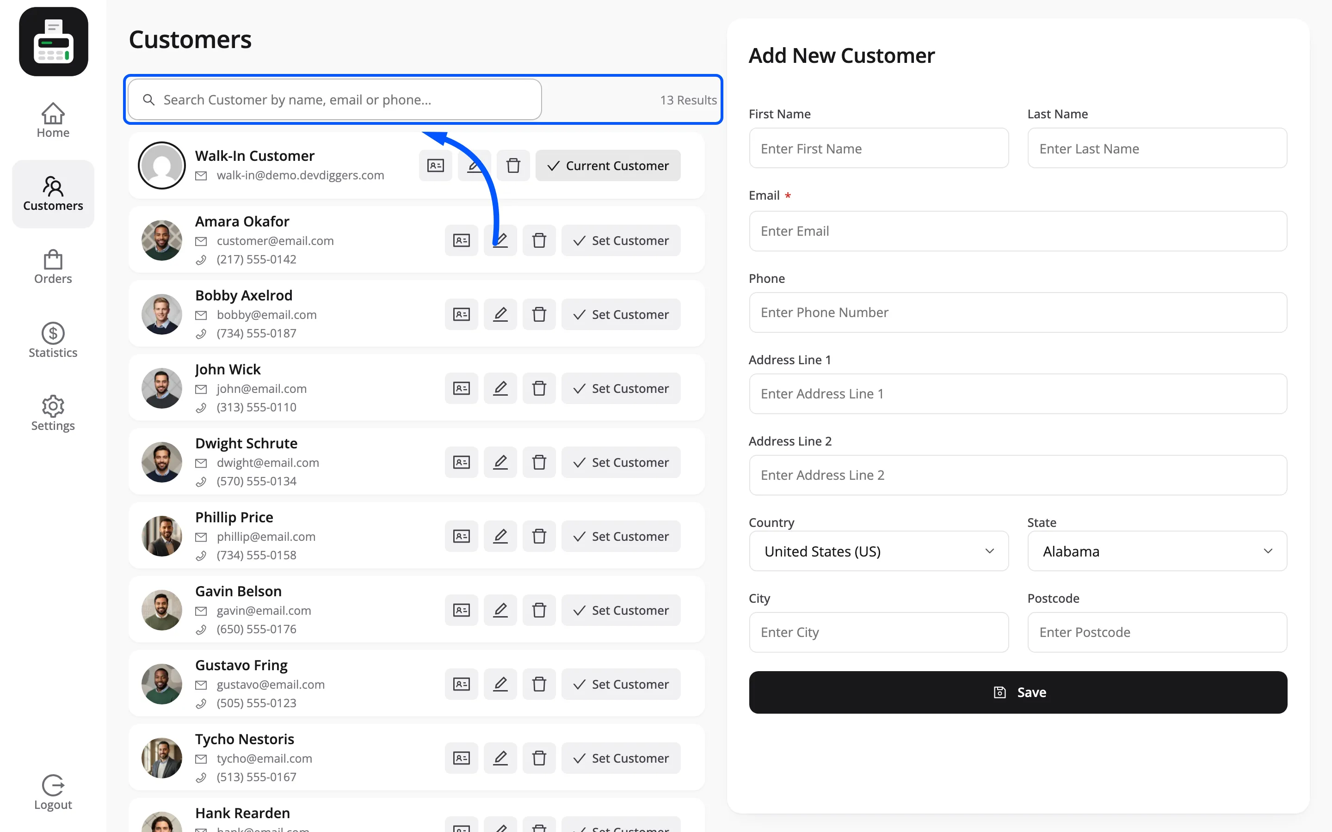Image resolution: width=1332 pixels, height=832 pixels.
Task: View Walk-In Customer details card icon
Action: 435,165
